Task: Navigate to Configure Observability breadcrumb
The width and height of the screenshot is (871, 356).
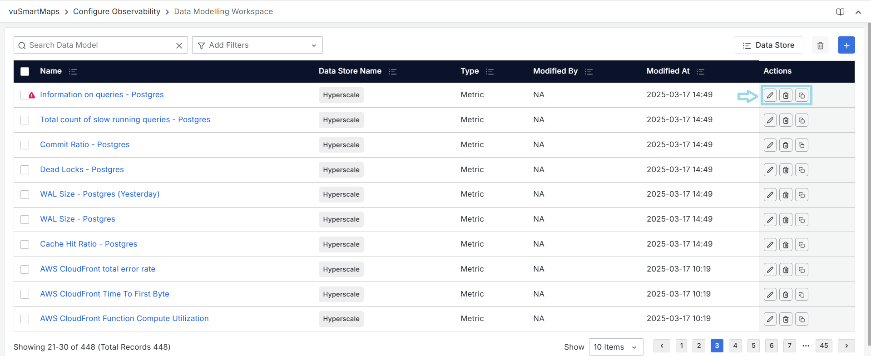Action: point(117,11)
